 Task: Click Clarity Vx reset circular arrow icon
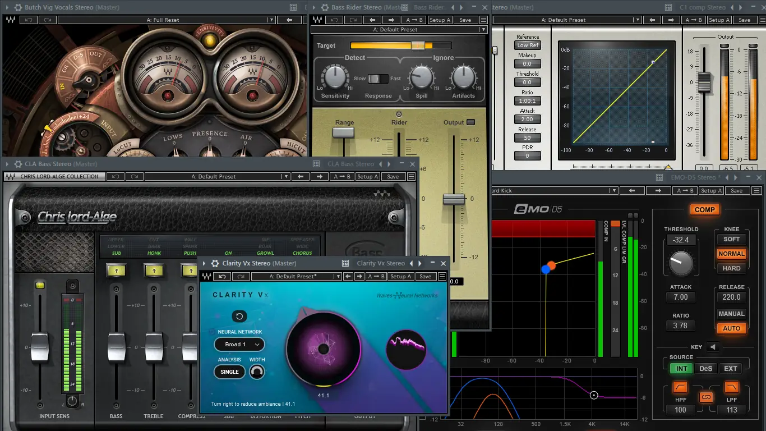[x=239, y=316]
